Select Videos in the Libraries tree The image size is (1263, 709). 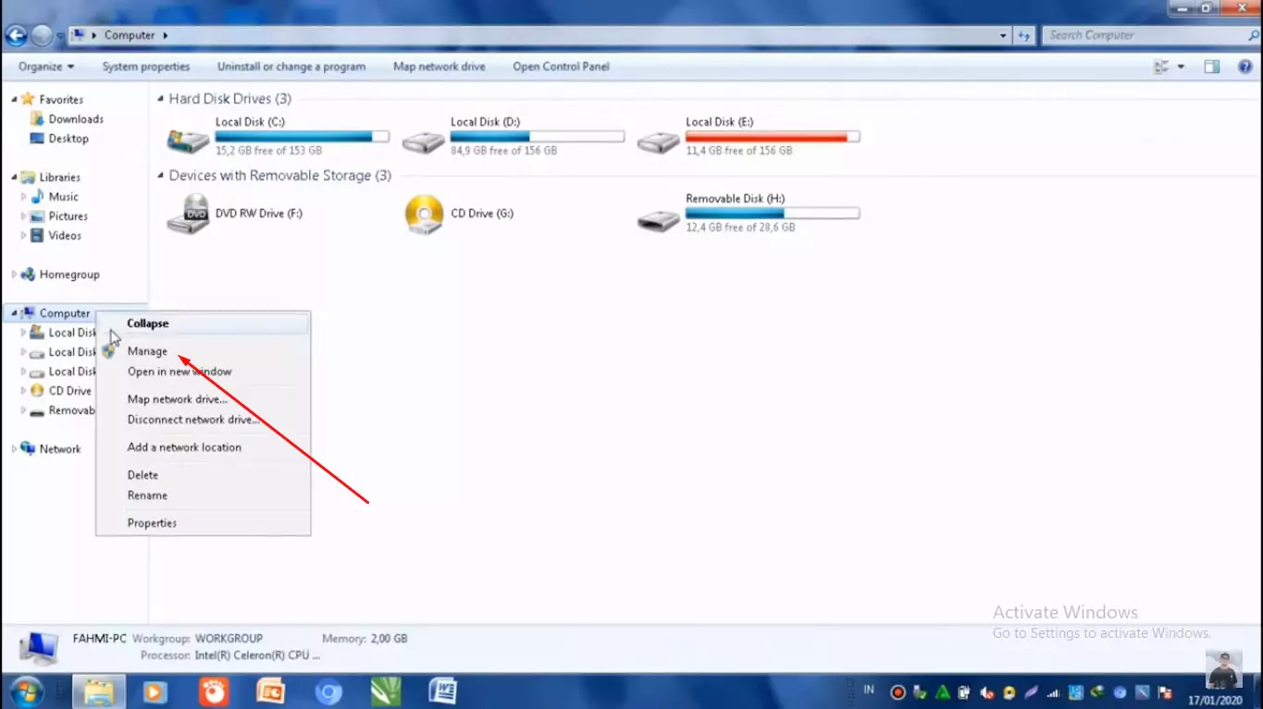tap(65, 236)
